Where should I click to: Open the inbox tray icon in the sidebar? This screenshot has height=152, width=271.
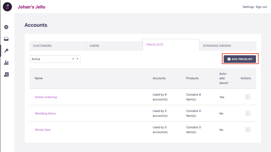6,39
